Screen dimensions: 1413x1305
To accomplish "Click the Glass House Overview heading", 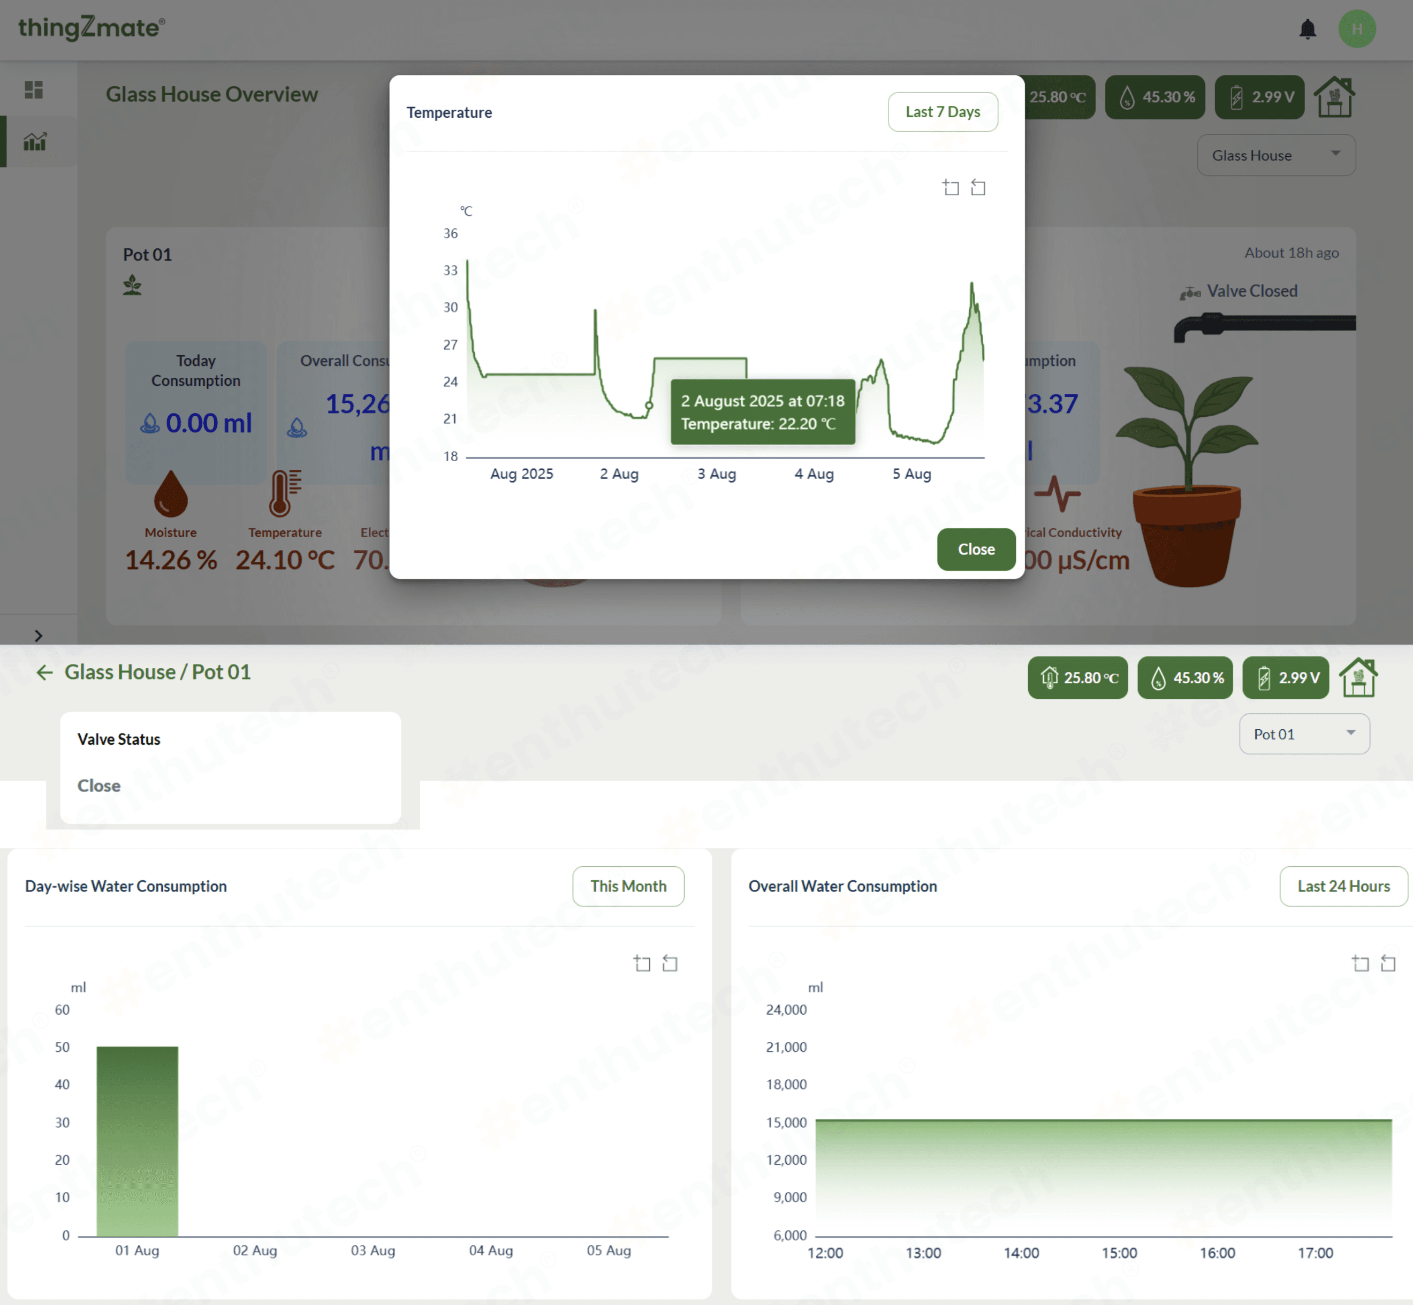I will click(x=212, y=94).
